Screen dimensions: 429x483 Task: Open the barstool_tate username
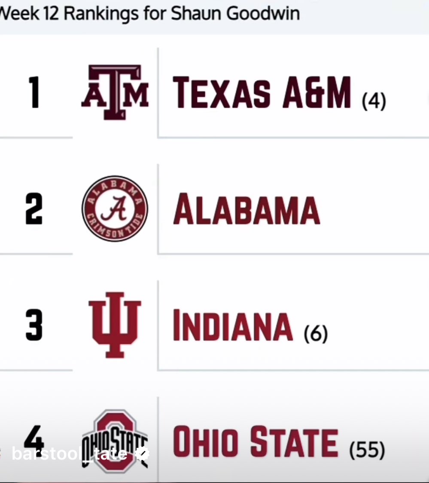pyautogui.click(x=69, y=454)
